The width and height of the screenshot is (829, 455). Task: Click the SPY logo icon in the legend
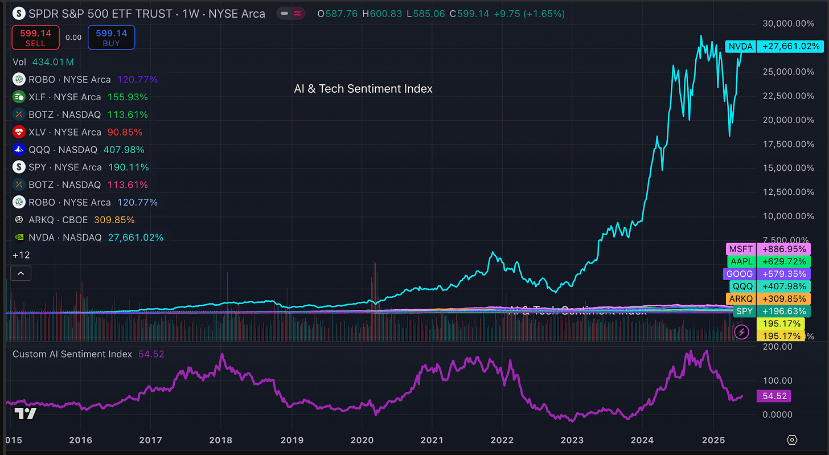click(19, 167)
